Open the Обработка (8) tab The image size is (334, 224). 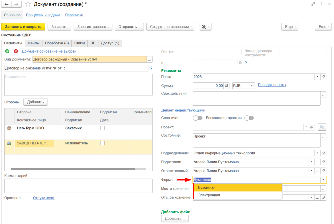point(57,43)
